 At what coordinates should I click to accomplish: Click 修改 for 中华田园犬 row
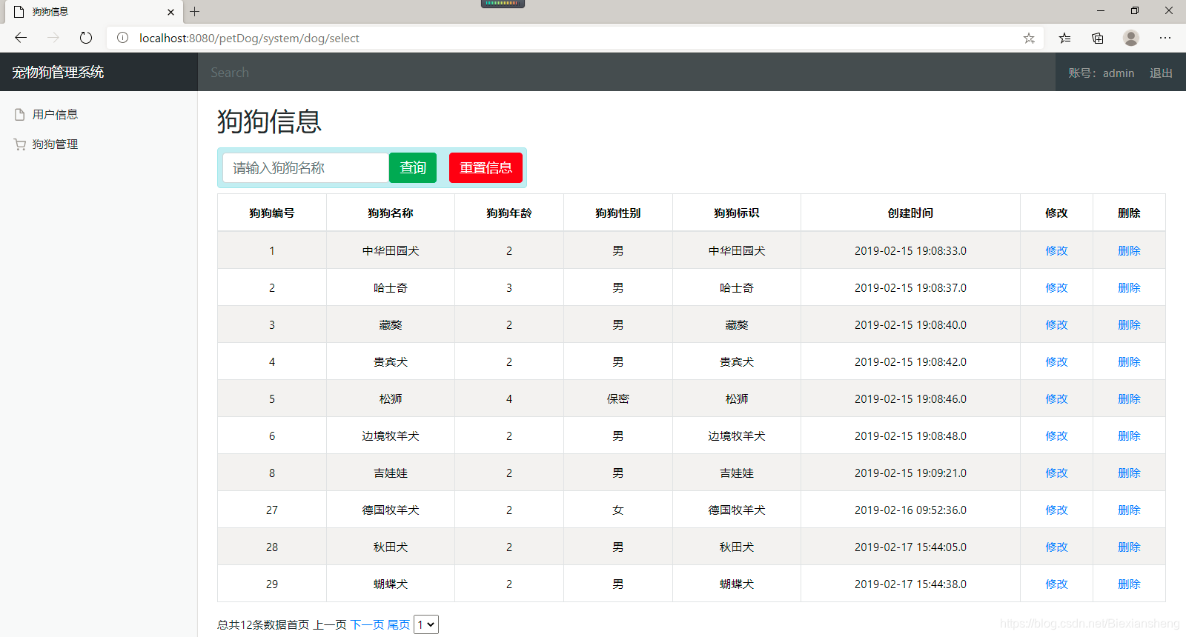[1056, 250]
